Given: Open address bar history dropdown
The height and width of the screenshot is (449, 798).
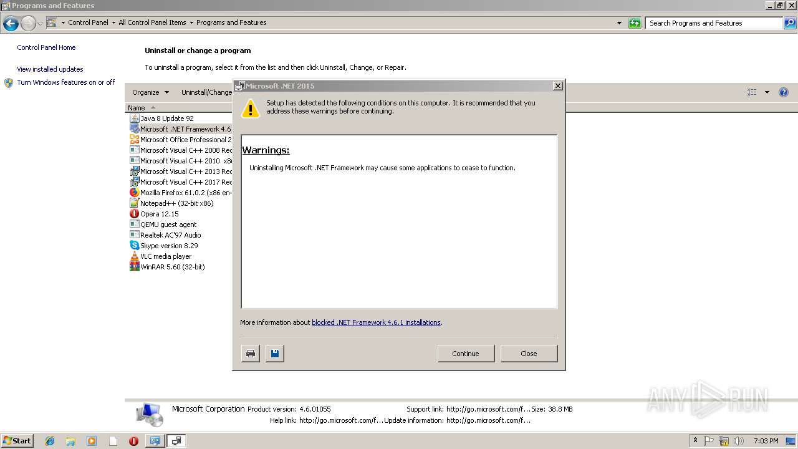Looking at the screenshot, I should tap(619, 23).
